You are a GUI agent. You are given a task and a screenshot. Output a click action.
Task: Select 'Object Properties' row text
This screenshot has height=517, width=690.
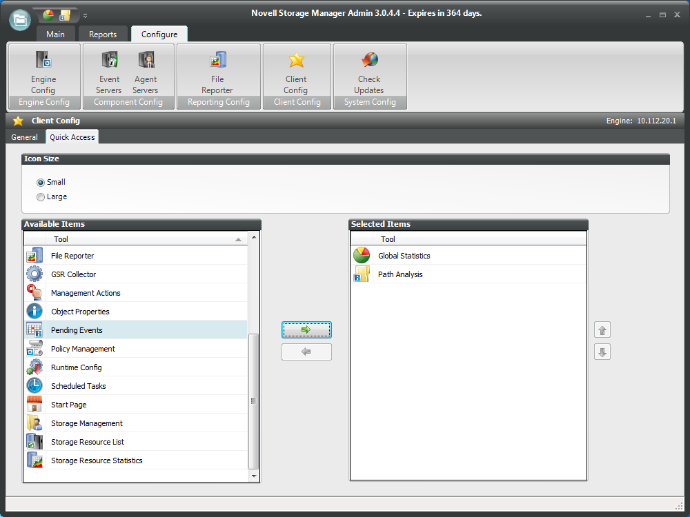tap(80, 312)
